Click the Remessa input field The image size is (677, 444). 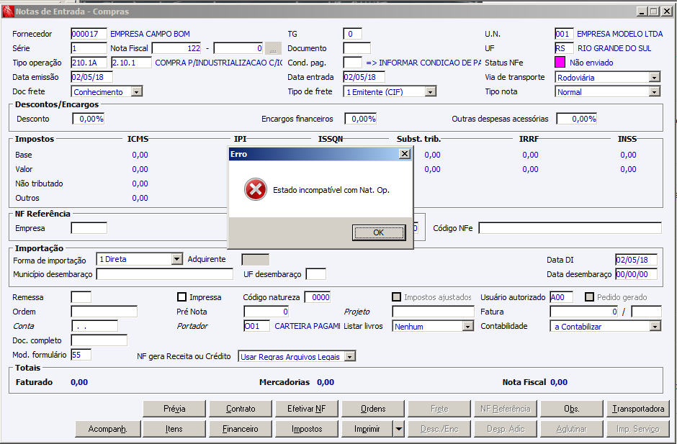(81, 297)
